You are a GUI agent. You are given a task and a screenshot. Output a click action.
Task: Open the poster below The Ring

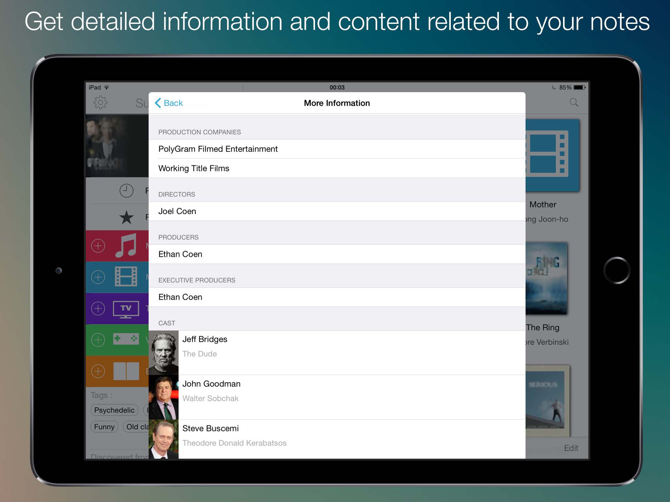[547, 401]
